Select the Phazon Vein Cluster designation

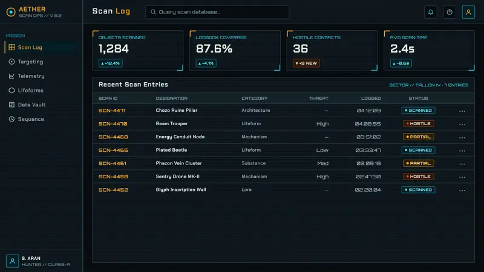click(178, 163)
